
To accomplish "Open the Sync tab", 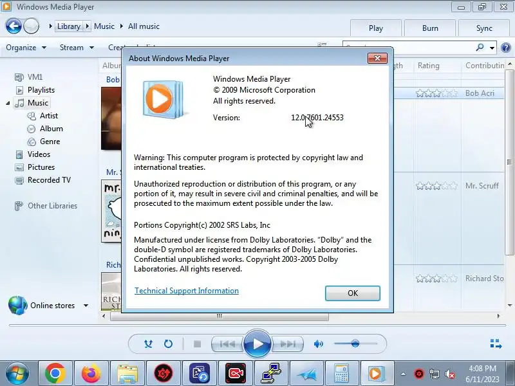I will click(484, 28).
